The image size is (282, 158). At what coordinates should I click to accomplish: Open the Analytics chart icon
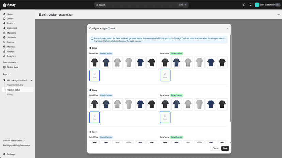[4, 56]
